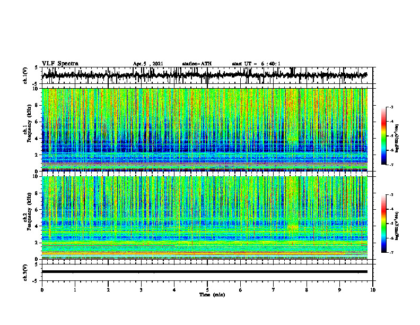
Task: Click time axis tick label "4"
Action: (x=174, y=290)
